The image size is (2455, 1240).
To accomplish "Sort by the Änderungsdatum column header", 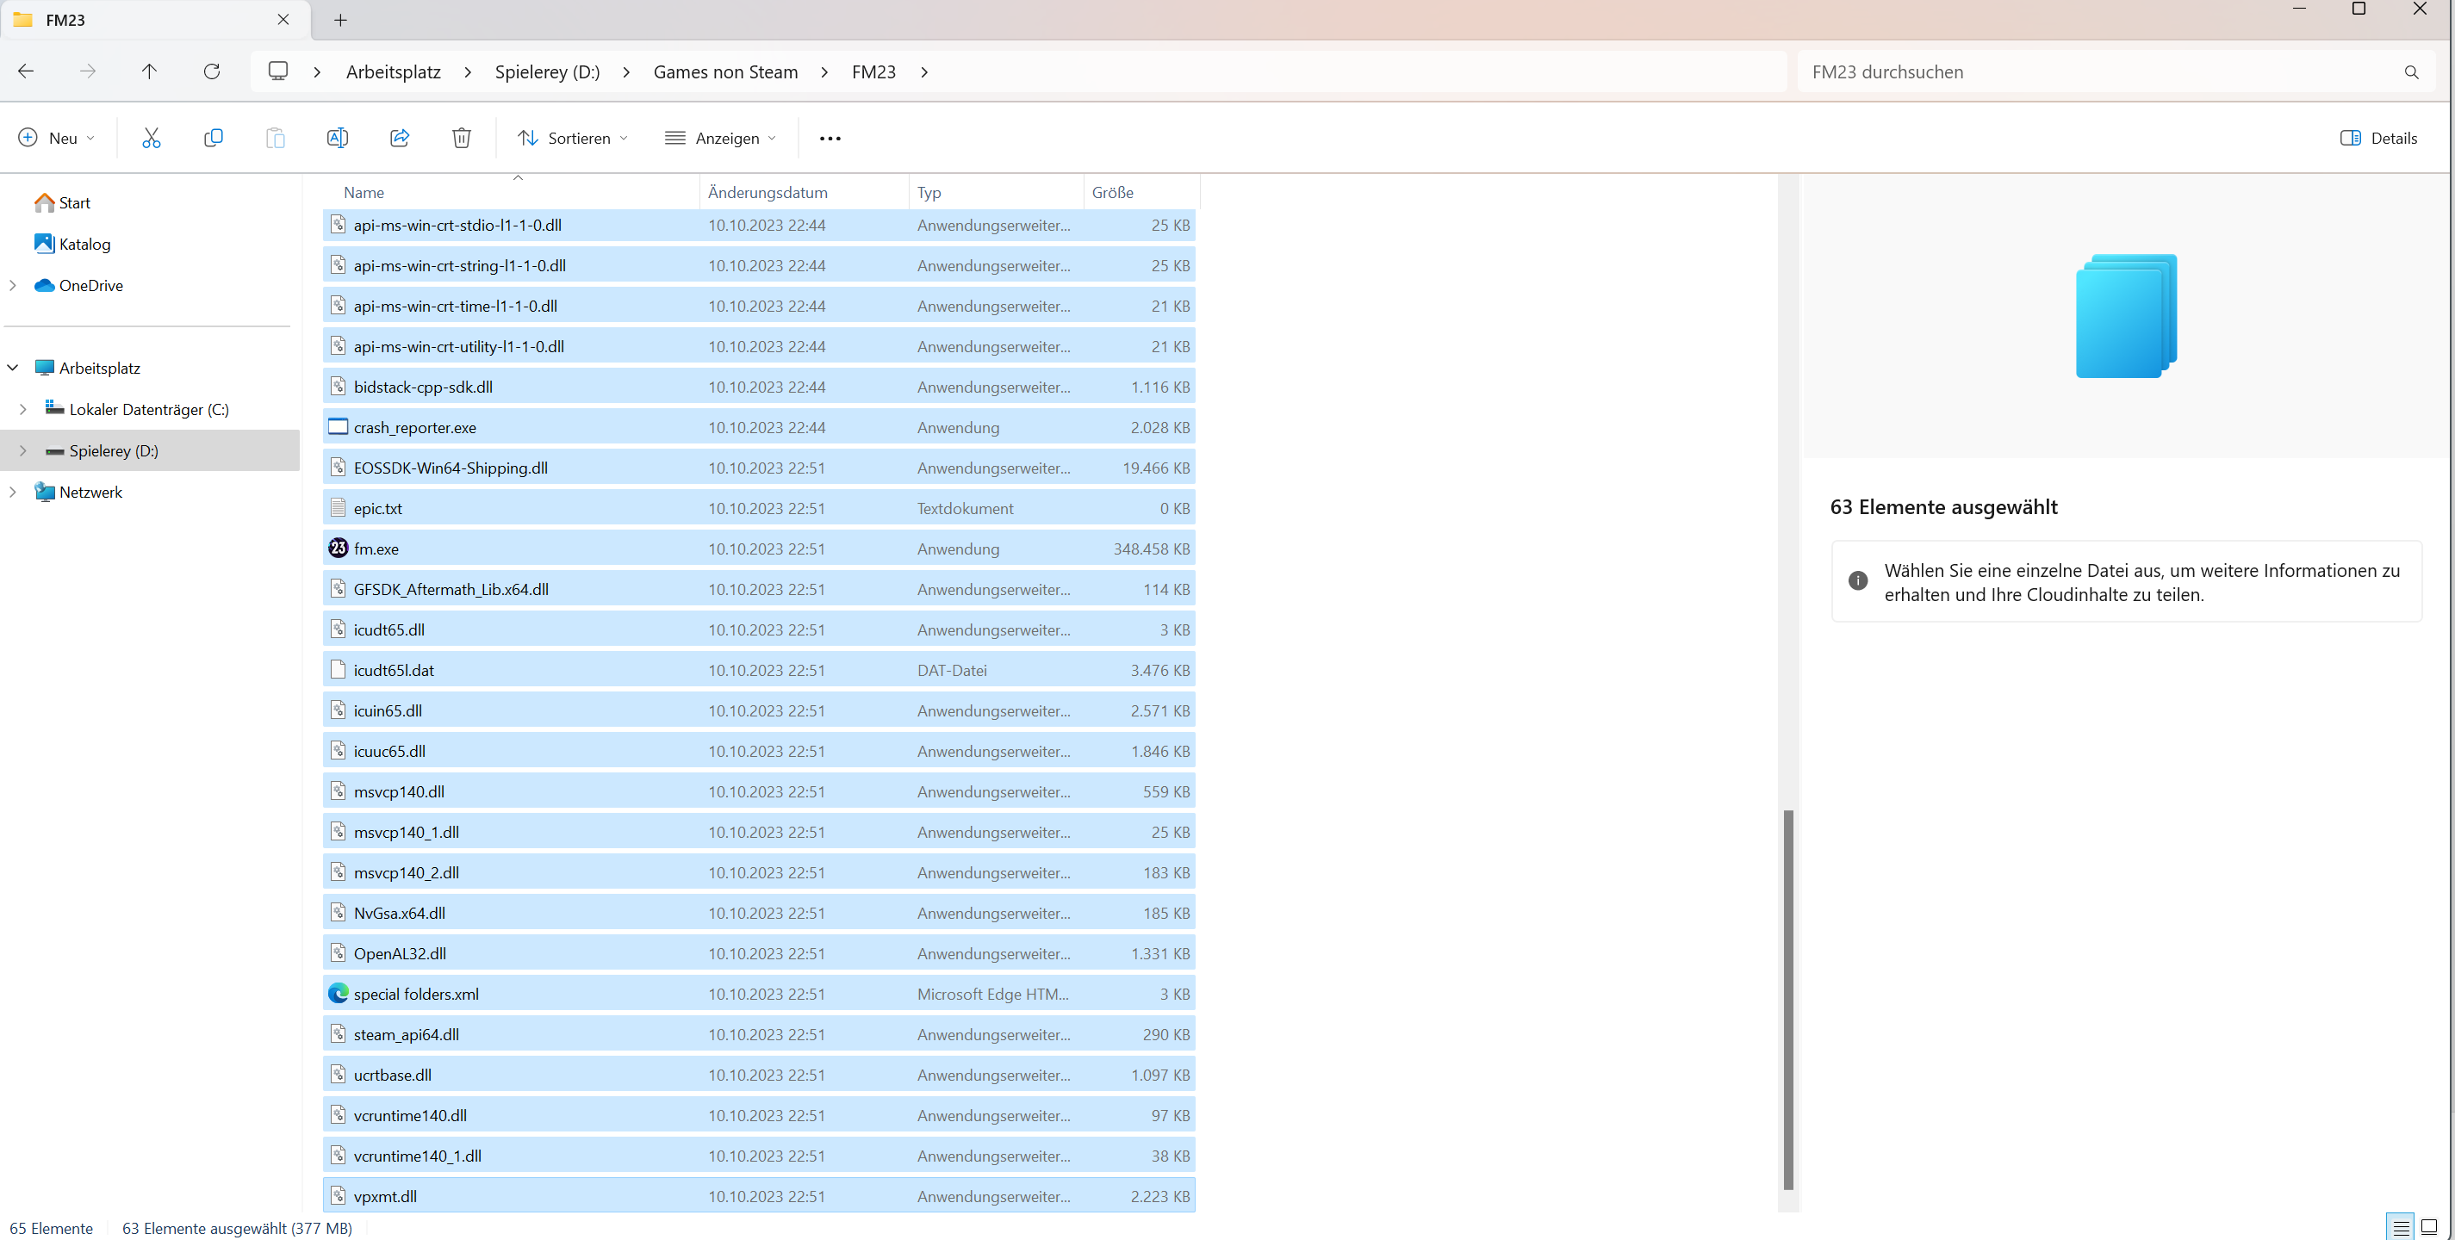I will coord(768,192).
